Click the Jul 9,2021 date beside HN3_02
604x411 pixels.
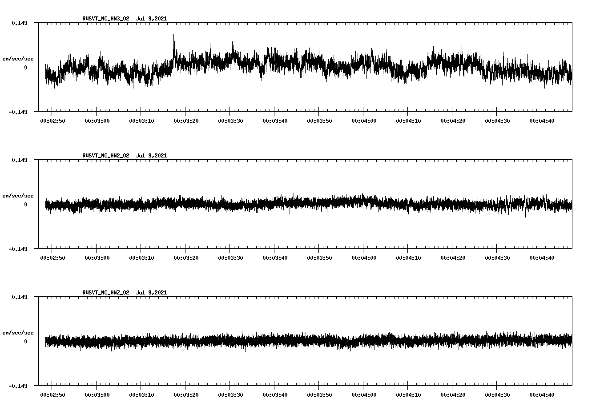[152, 19]
